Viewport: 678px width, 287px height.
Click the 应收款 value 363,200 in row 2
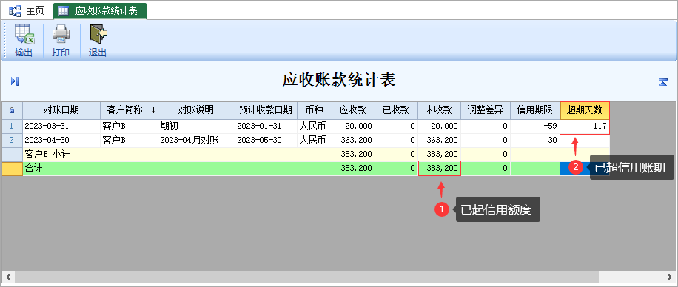[x=353, y=141]
